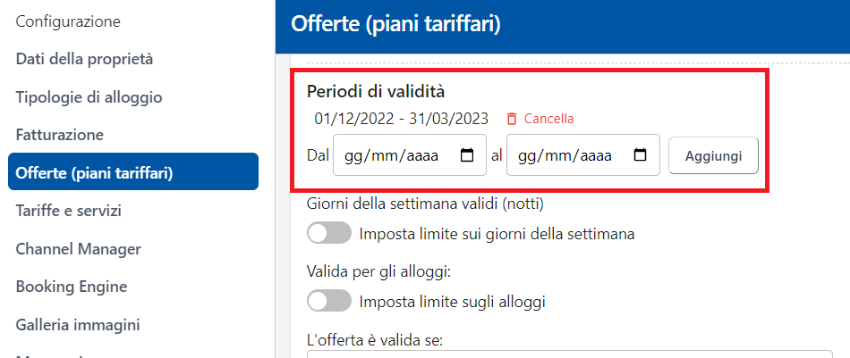Go to the Booking Engine section
850x358 pixels.
pos(72,287)
